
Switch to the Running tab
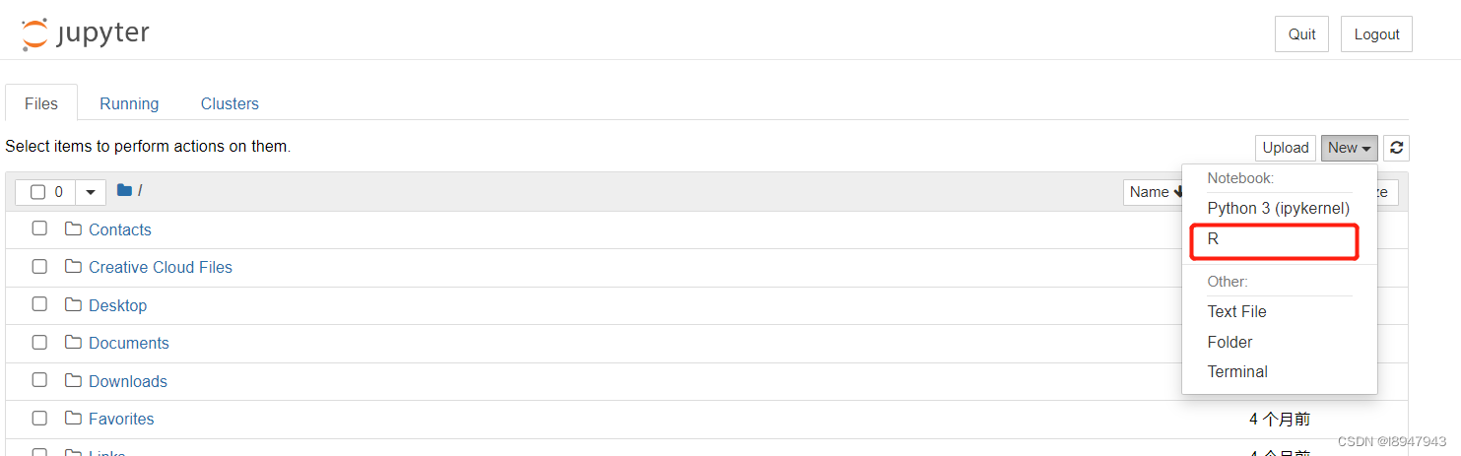pyautogui.click(x=129, y=103)
